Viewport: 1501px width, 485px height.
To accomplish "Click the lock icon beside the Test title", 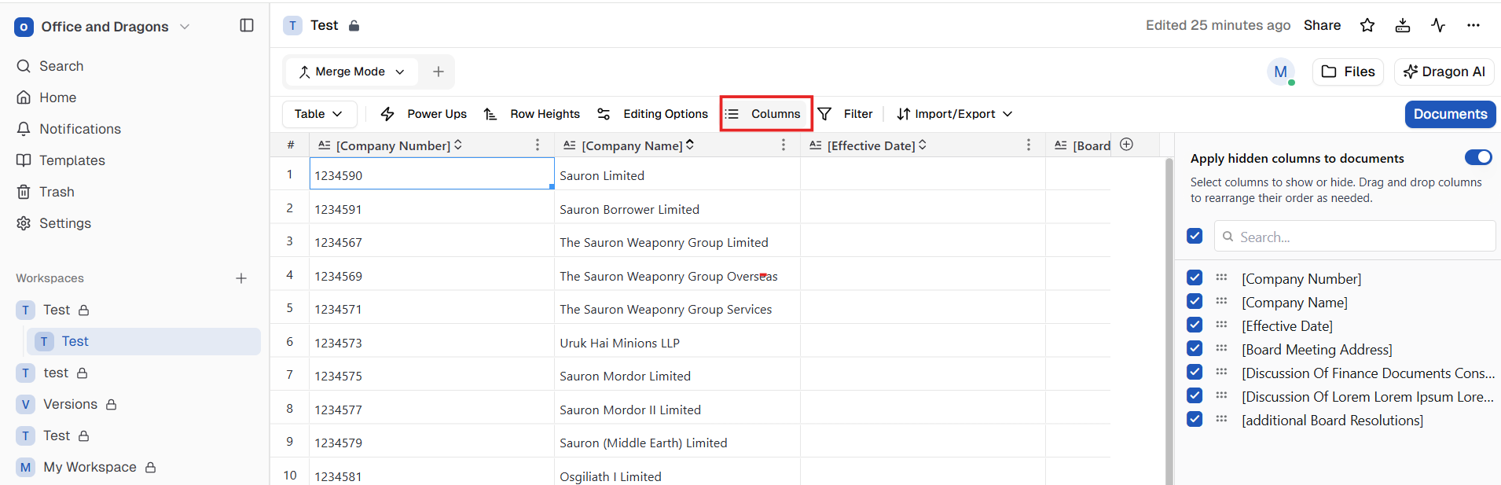I will 354,26.
